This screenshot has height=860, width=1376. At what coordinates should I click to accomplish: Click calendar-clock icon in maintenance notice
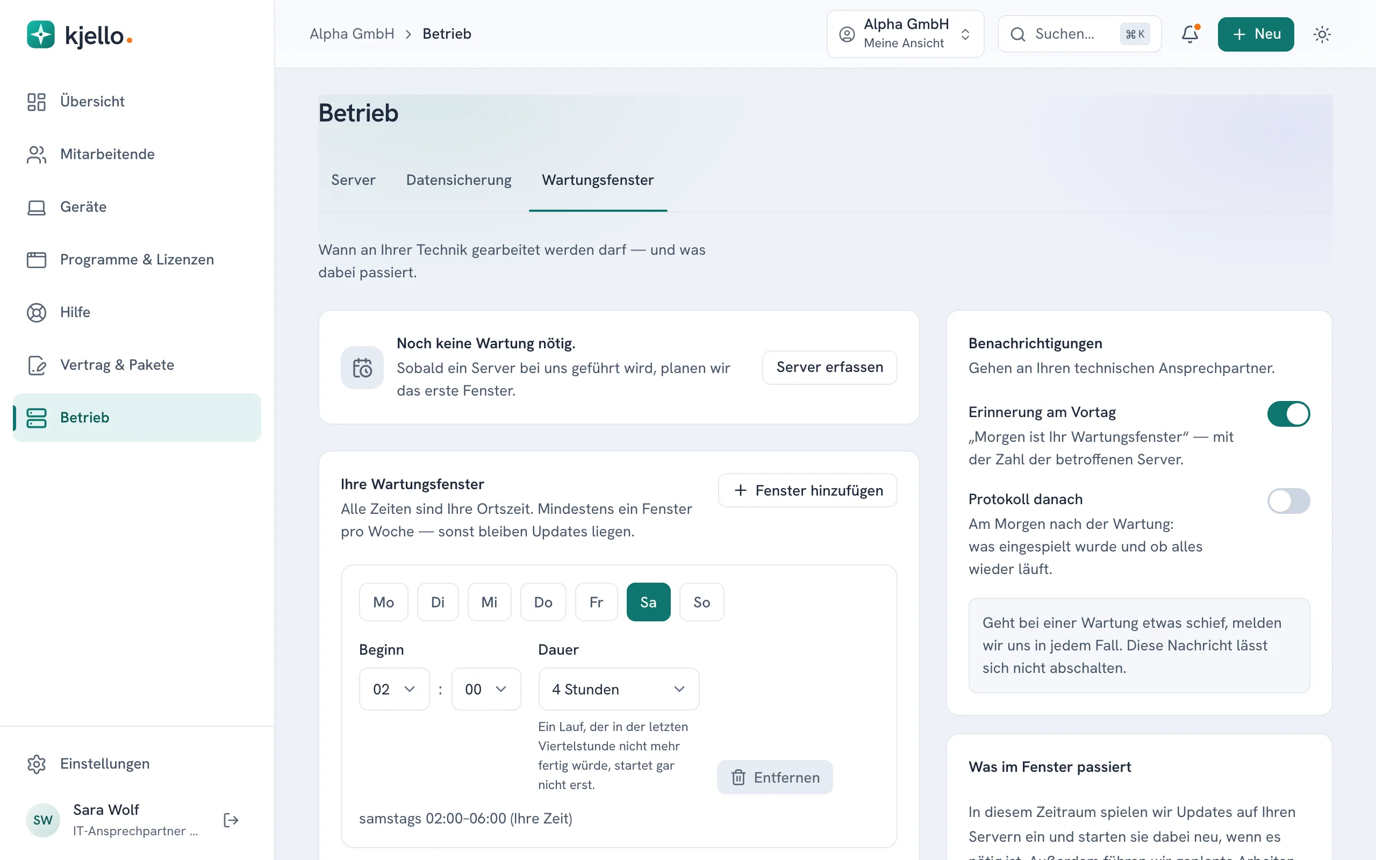click(362, 368)
